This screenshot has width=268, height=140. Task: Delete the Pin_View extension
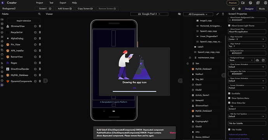40,44
